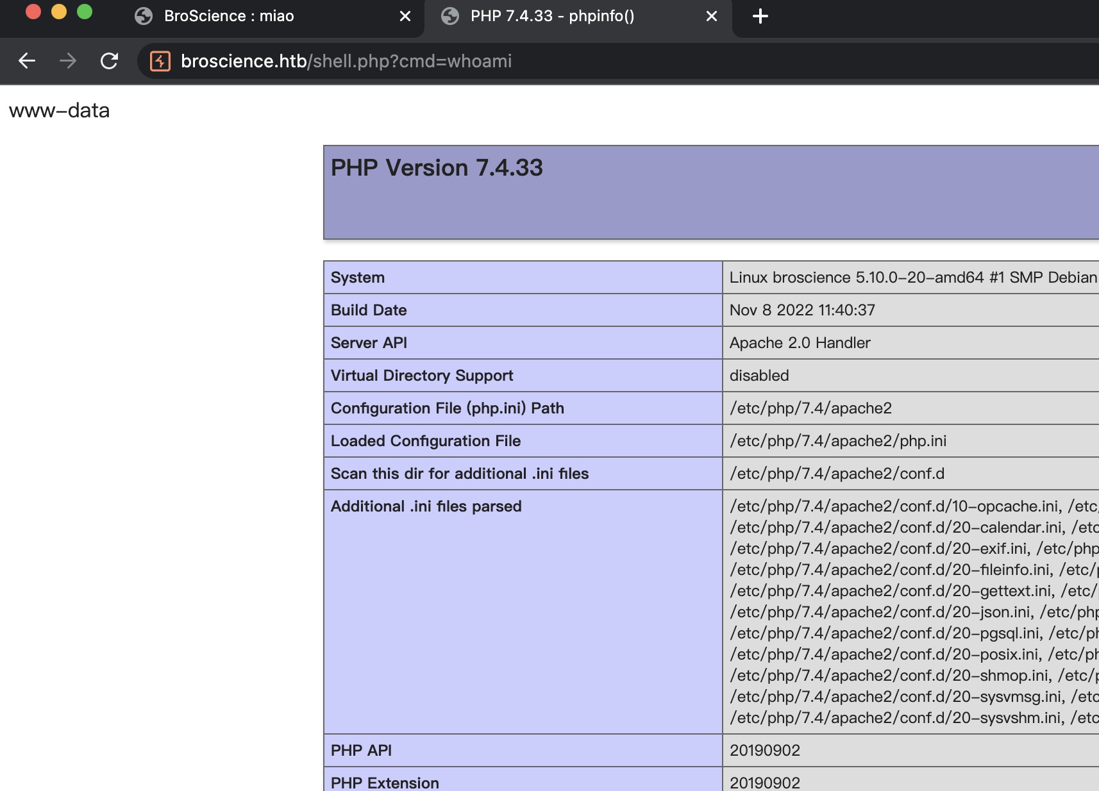Select the Loaded Configuration File label
Screen dimensions: 1099x791
click(x=426, y=441)
